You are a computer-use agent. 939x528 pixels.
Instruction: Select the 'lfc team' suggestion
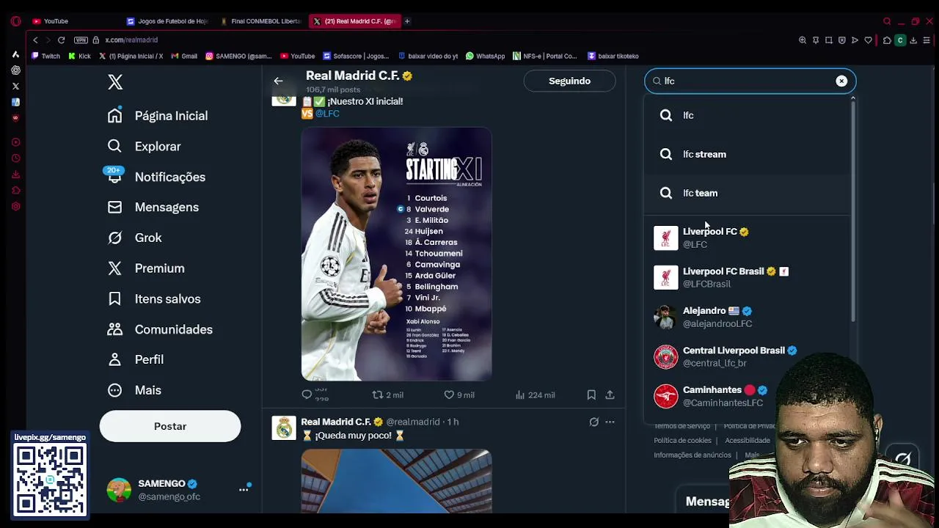(x=748, y=193)
